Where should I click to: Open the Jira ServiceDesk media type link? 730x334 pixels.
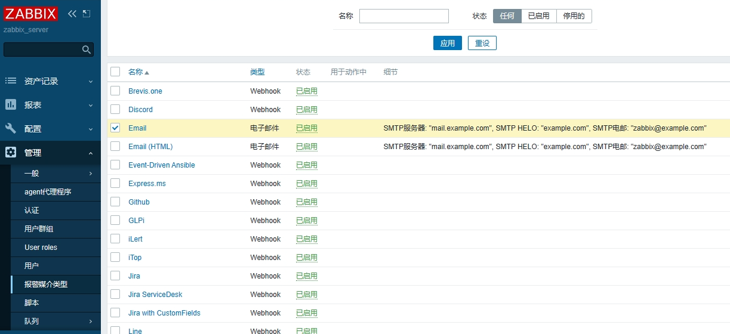point(155,295)
